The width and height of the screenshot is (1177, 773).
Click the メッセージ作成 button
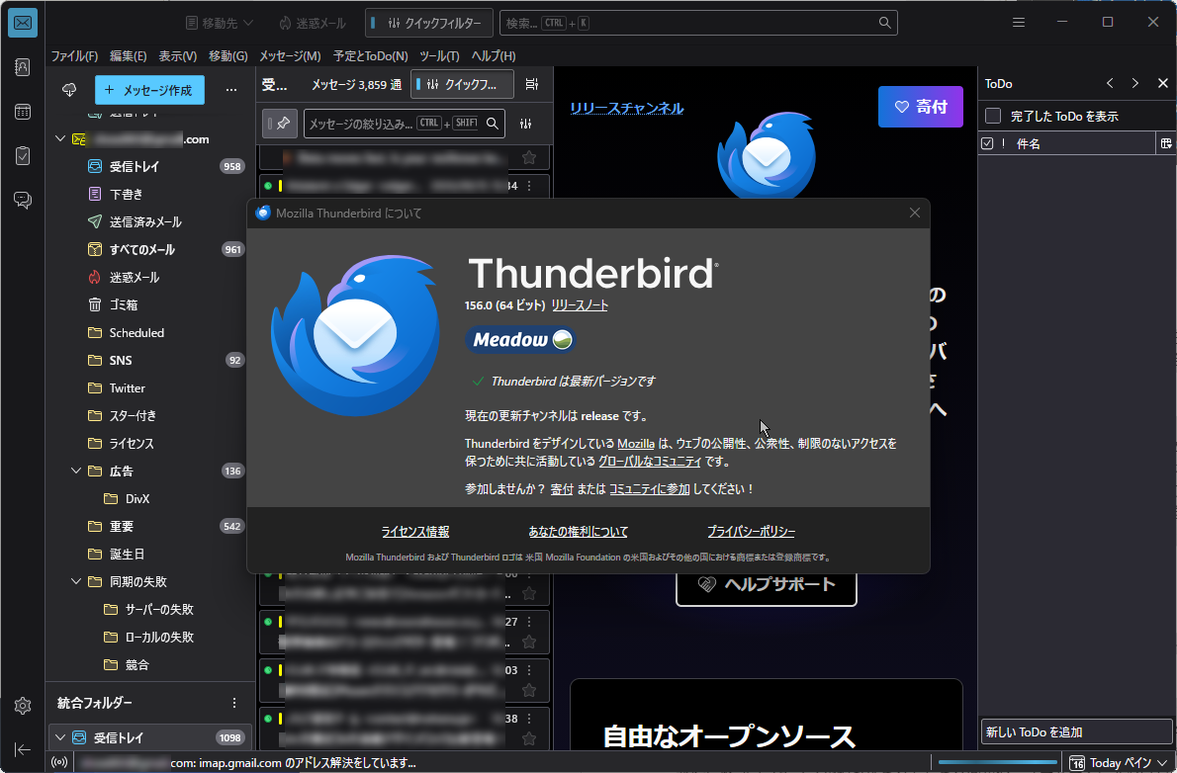(x=149, y=90)
